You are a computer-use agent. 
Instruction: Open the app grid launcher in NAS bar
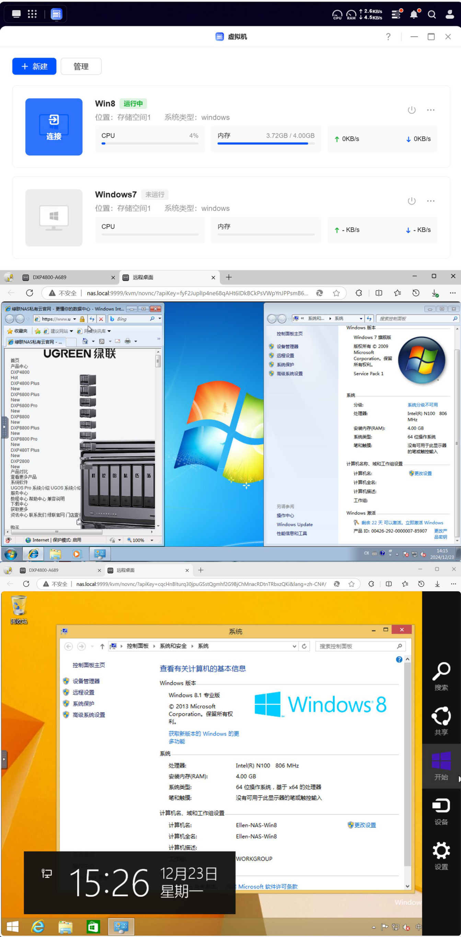tap(32, 14)
